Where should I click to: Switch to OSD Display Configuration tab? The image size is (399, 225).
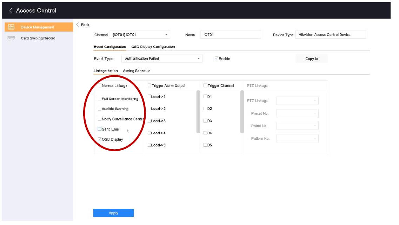153,47
